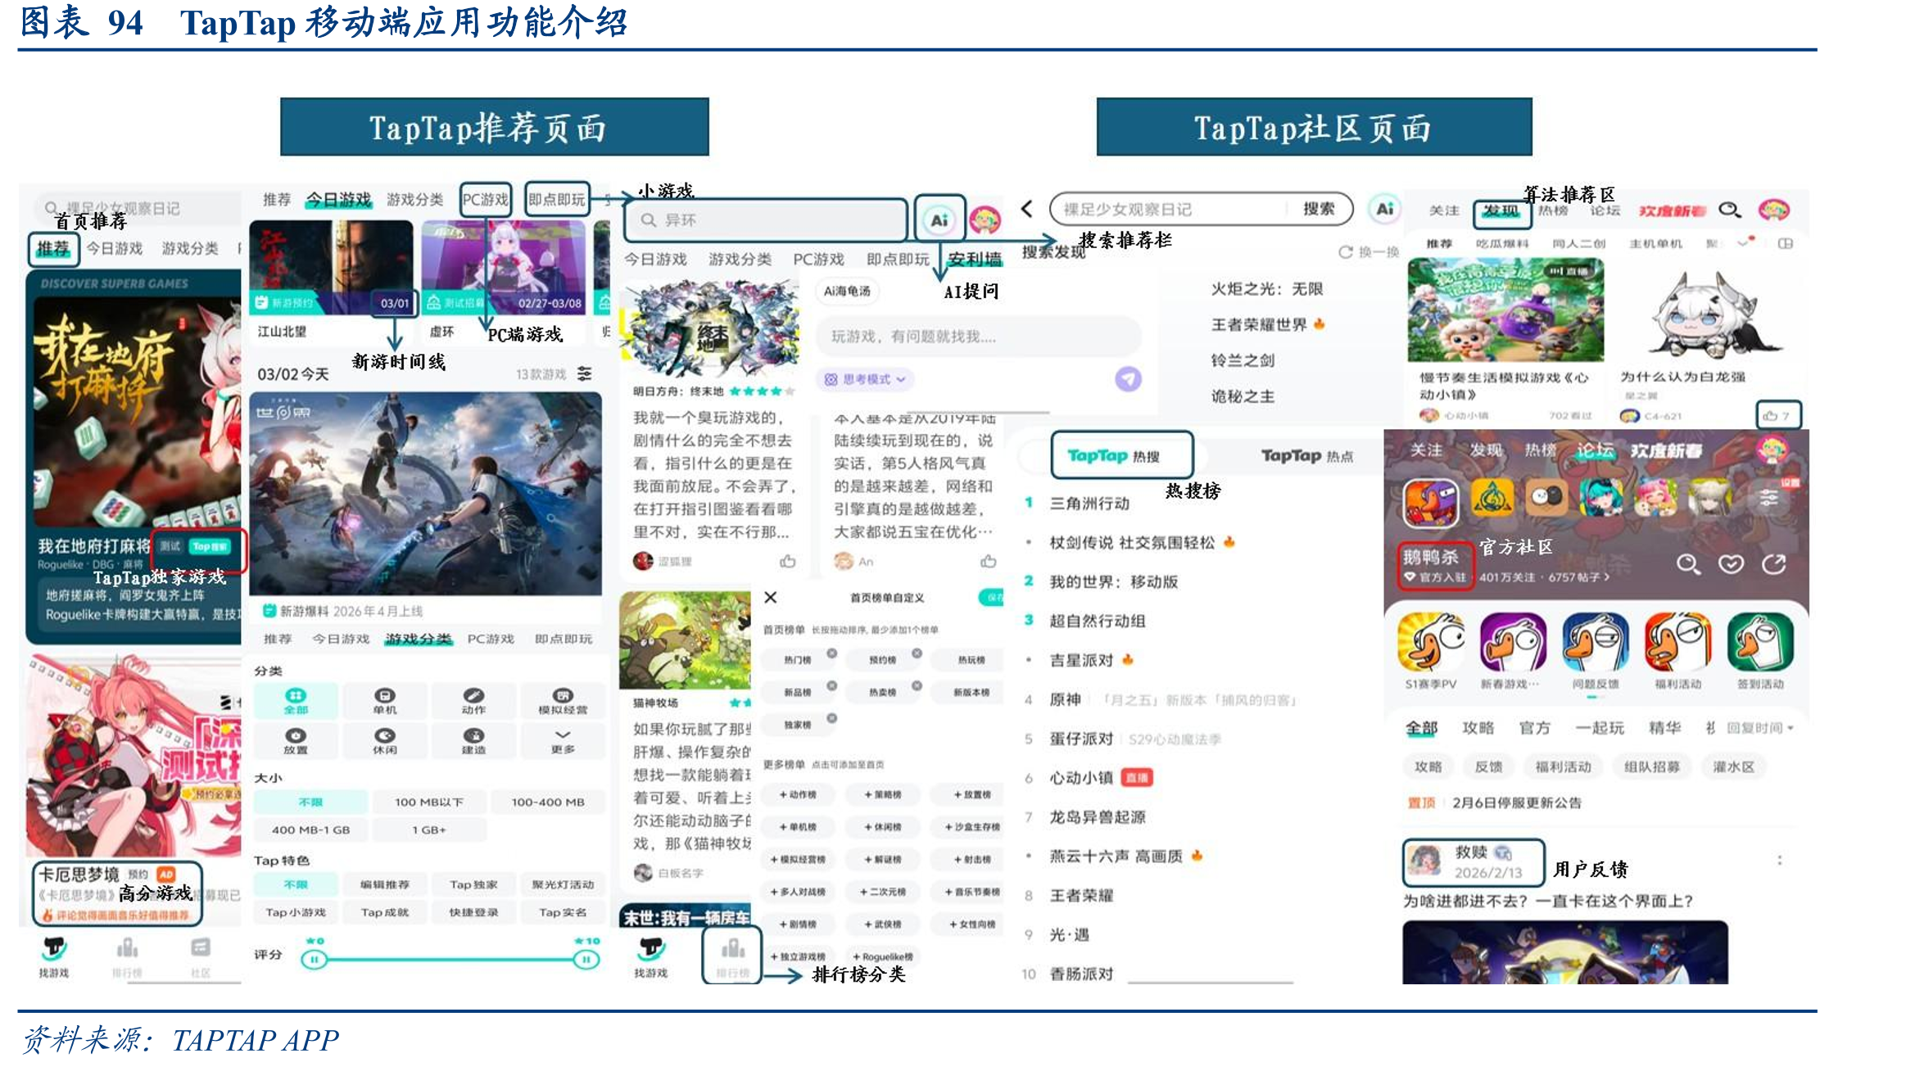Open the Ai button beside the 异环 search box
This screenshot has width=1906, height=1067.
tap(939, 219)
